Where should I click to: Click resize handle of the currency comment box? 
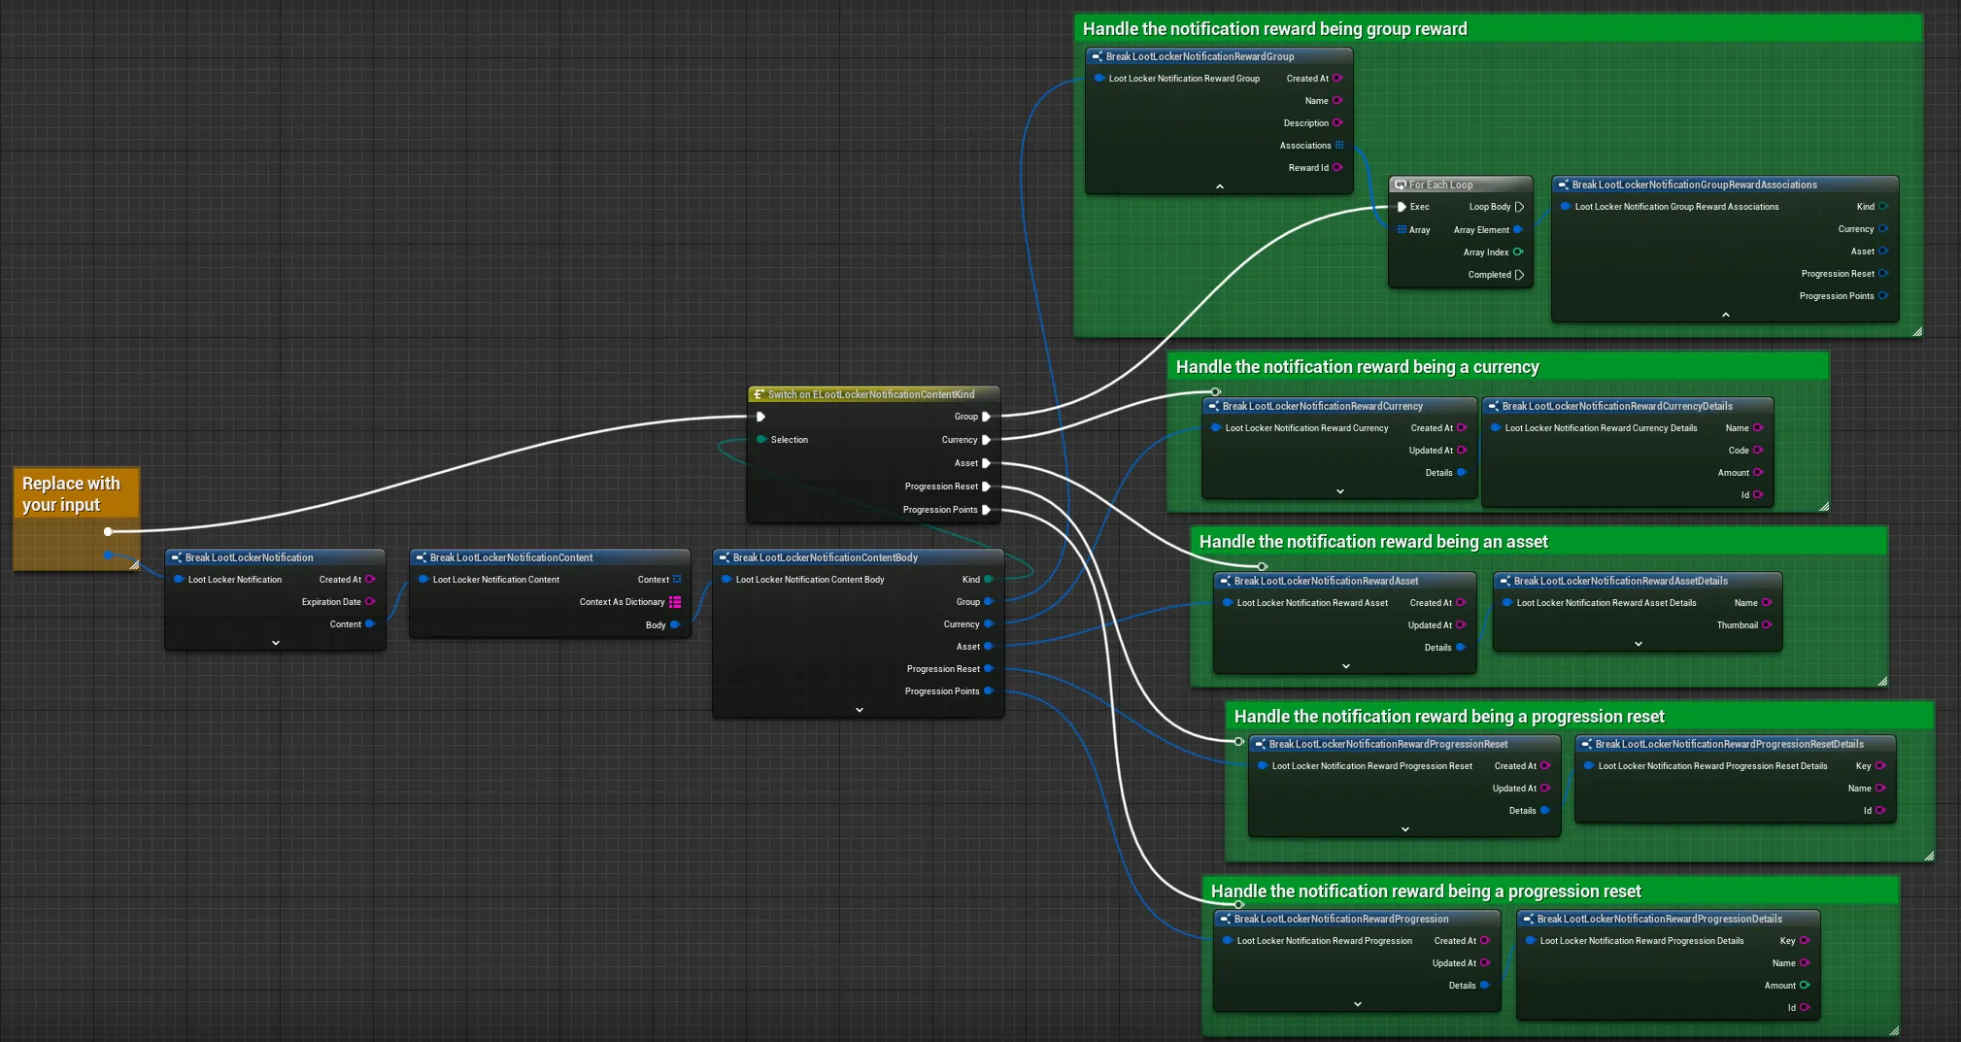(x=1824, y=506)
